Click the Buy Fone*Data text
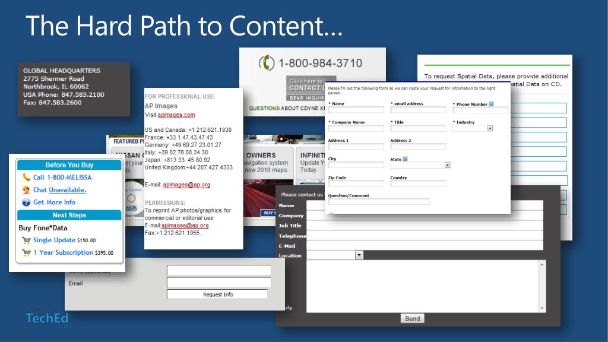608x342 pixels. click(x=43, y=227)
